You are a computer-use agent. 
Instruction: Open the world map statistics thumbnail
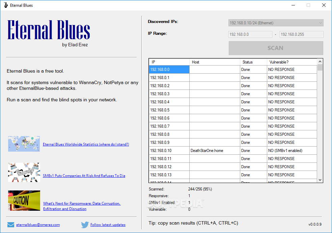pyautogui.click(x=24, y=144)
